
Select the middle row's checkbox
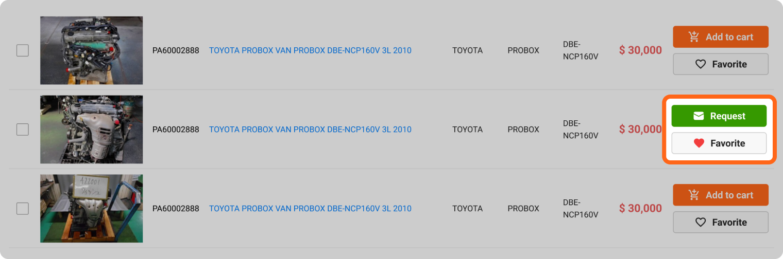[x=23, y=129]
